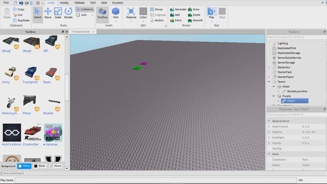Toggle the Collisions checkbox
The width and height of the screenshot is (327, 184).
click(85, 9)
